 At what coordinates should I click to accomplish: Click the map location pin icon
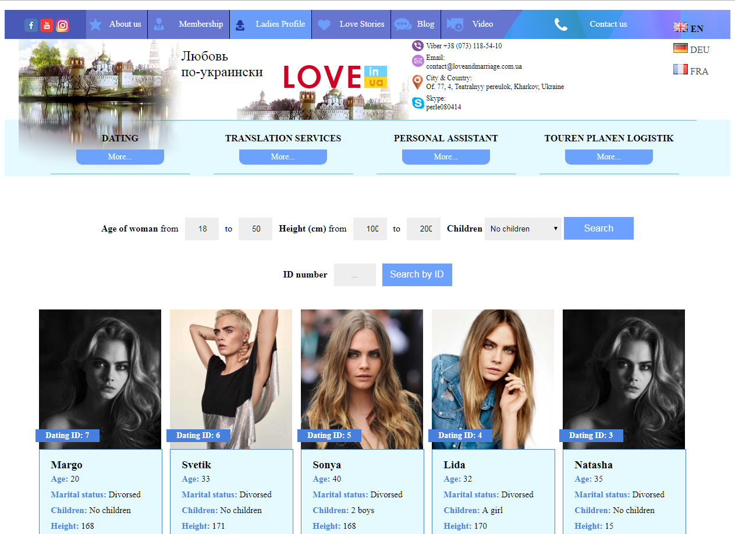pyautogui.click(x=417, y=82)
